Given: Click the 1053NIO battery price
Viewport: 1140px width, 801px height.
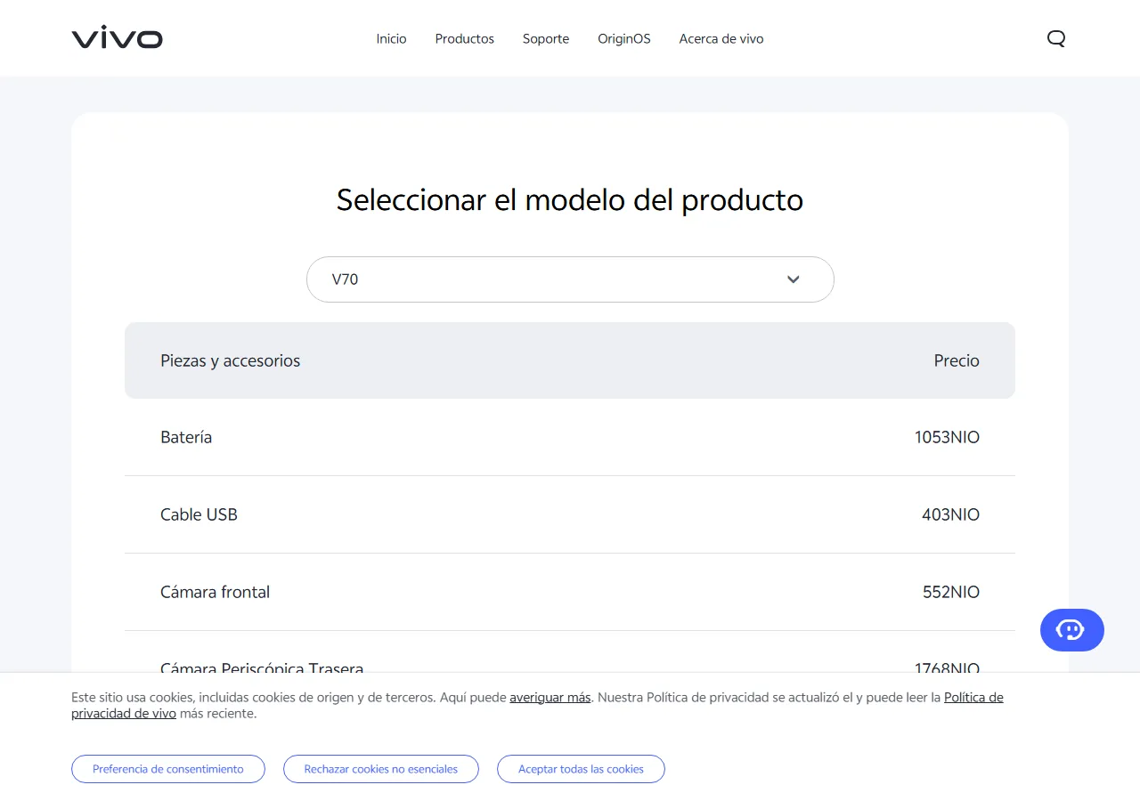Looking at the screenshot, I should click(x=947, y=437).
